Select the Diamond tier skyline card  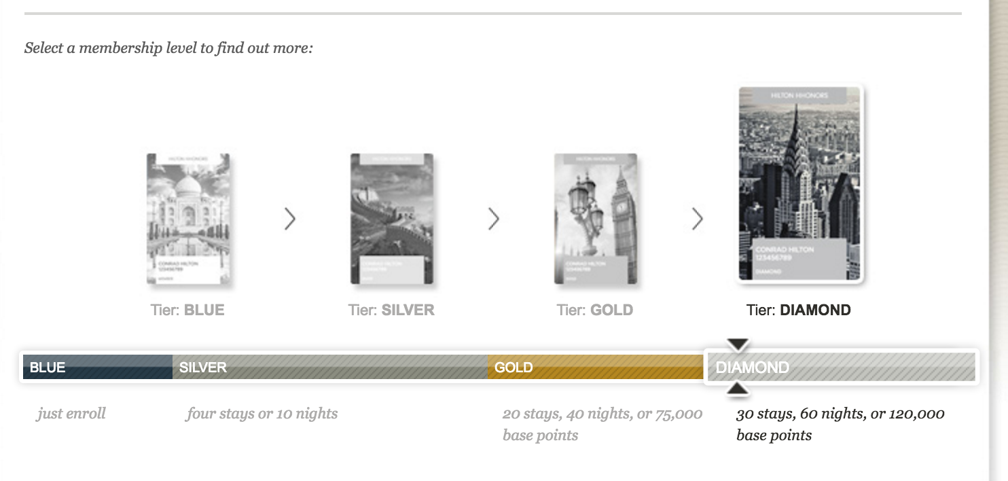[x=799, y=183]
